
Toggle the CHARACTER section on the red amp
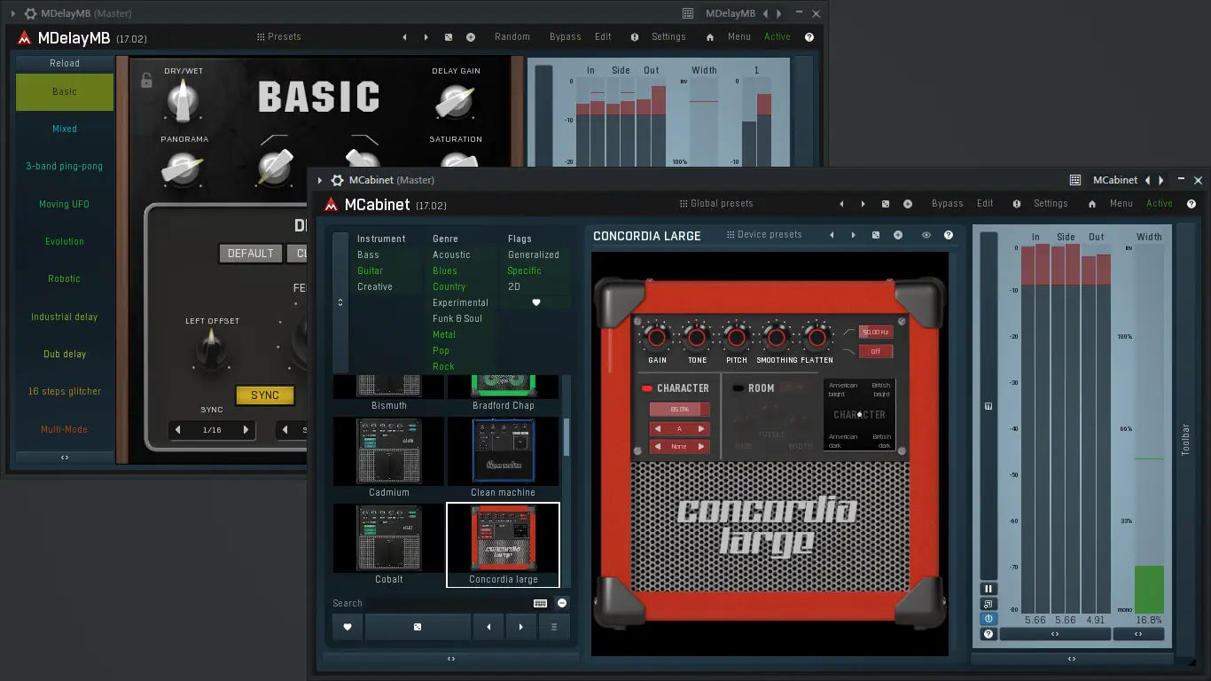(647, 387)
